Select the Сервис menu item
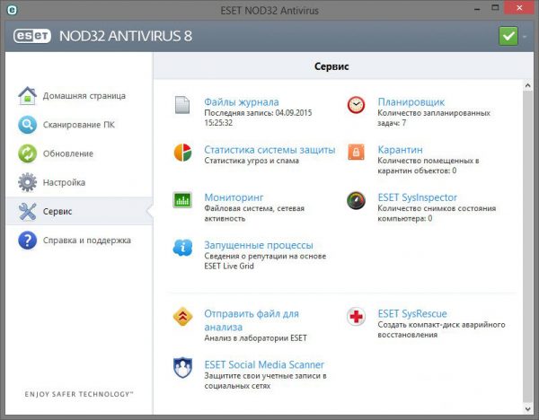Screen dimensions: 539x420 pos(79,211)
